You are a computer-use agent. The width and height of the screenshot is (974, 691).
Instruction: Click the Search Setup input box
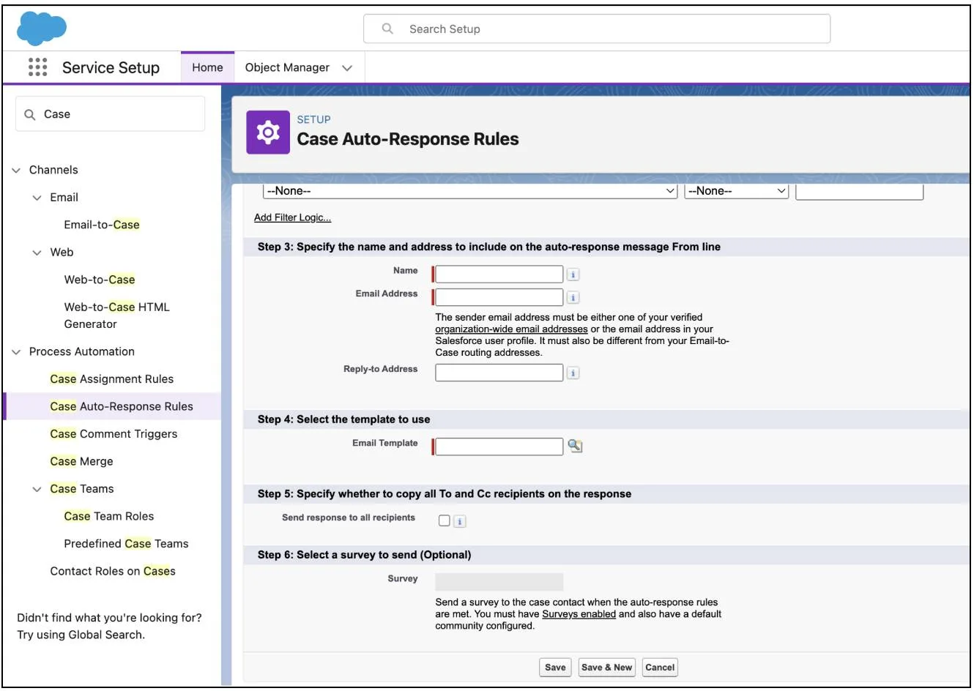coord(597,29)
